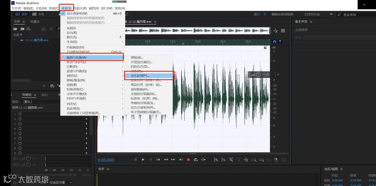Select the 默认 workspace

point(257,14)
